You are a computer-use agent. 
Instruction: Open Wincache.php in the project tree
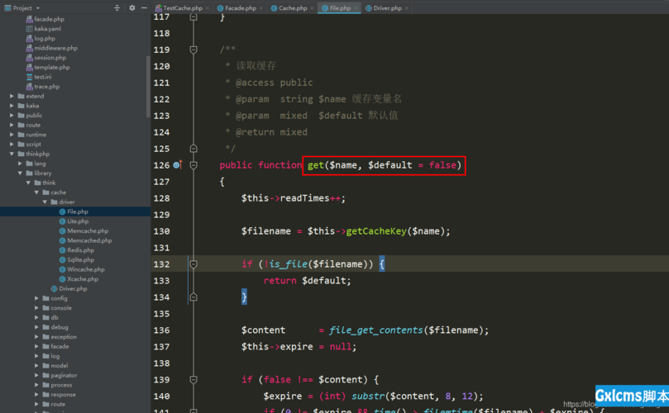85,269
